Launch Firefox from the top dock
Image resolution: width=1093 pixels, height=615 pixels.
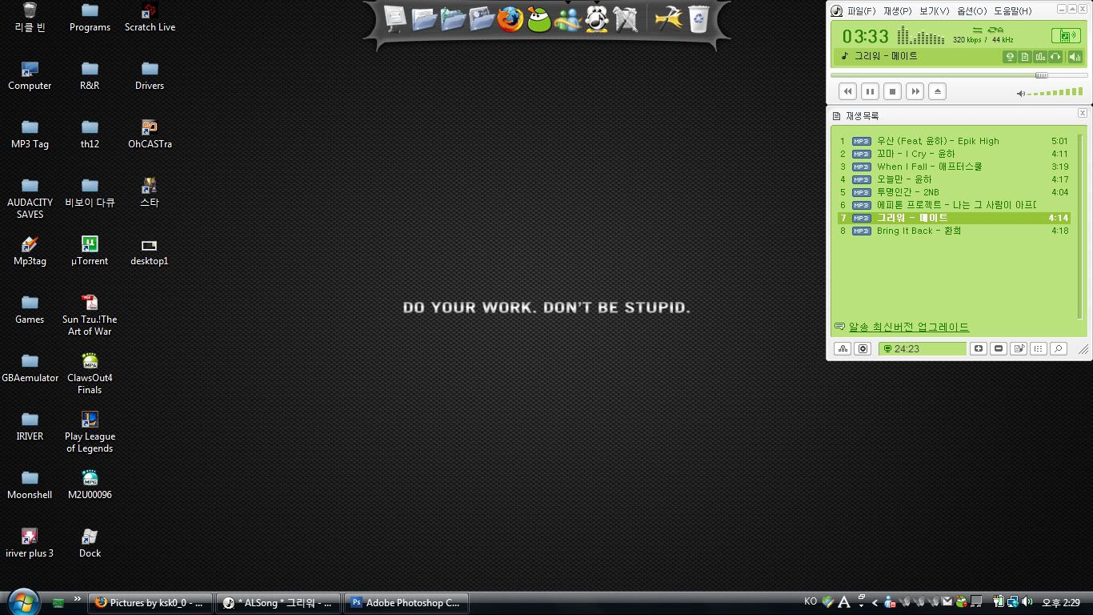[510, 18]
